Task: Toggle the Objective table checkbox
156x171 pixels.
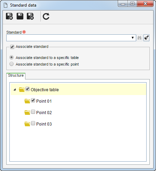Action: pos(28,89)
